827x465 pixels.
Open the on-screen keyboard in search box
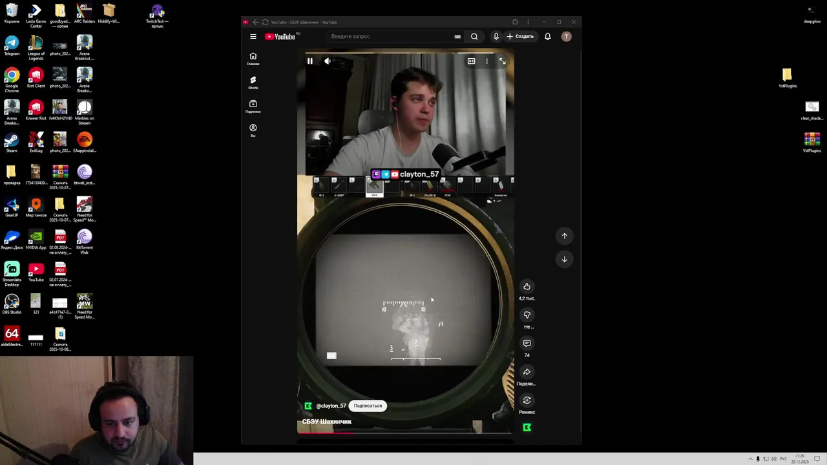click(457, 37)
